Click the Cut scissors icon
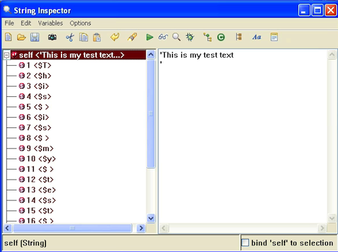 click(70, 37)
